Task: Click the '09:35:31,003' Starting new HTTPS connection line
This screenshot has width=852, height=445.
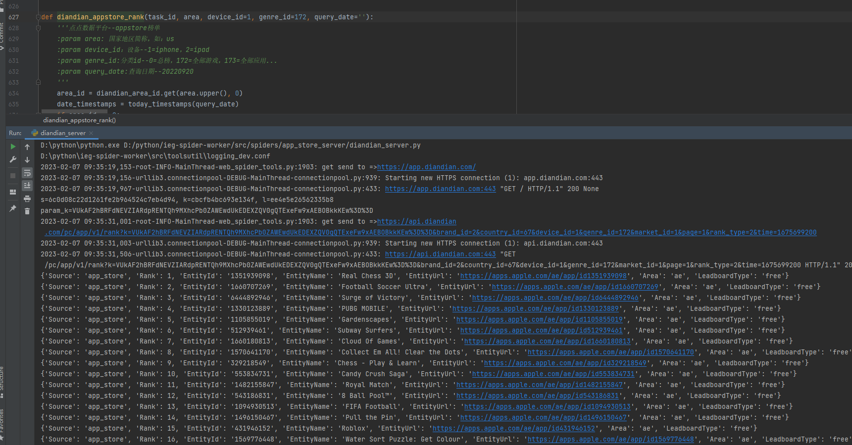Action: [x=322, y=244]
